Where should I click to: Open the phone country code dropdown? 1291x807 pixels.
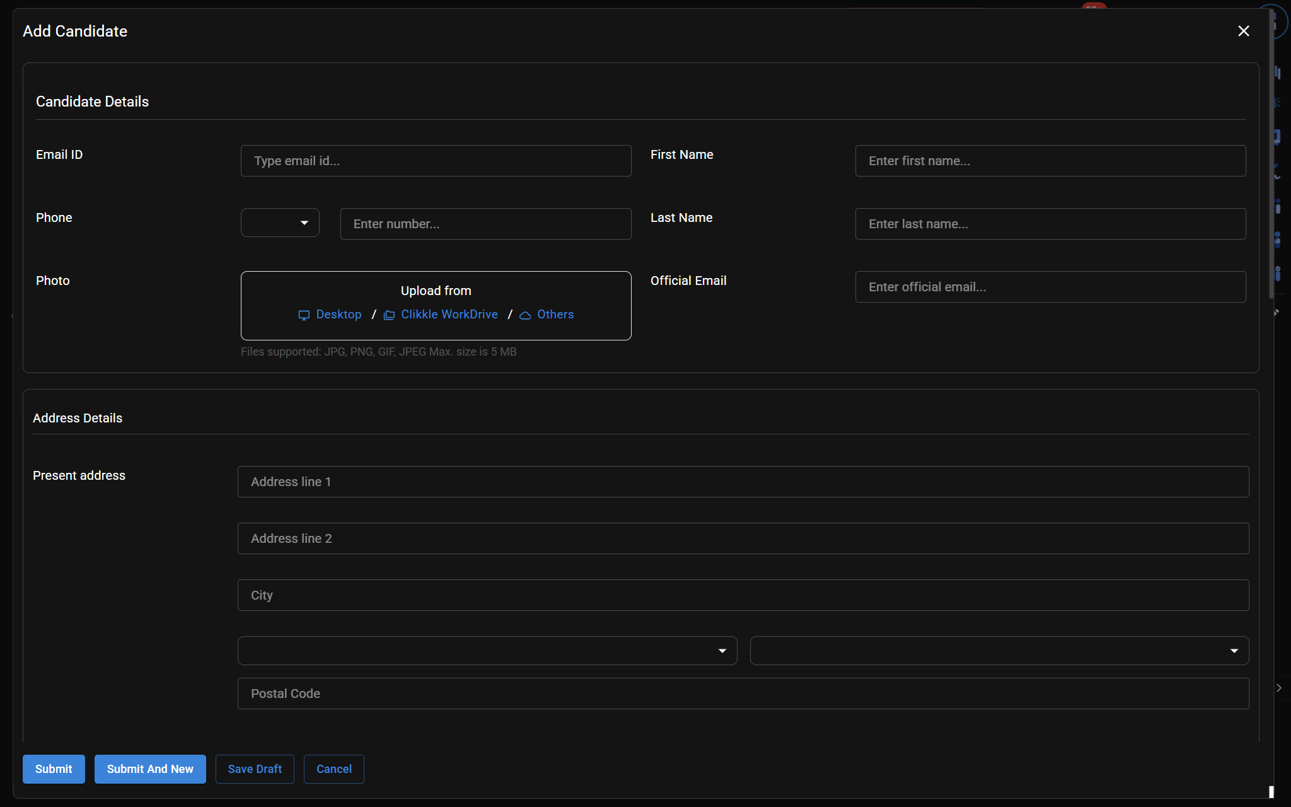(x=280, y=223)
